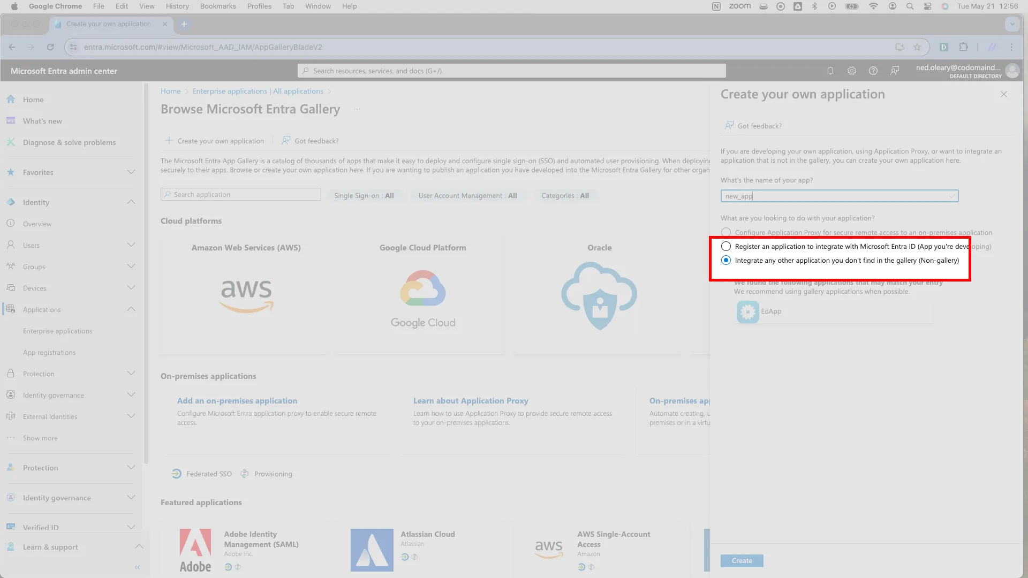Collapse the Identity section
The height and width of the screenshot is (578, 1028).
[x=131, y=202]
